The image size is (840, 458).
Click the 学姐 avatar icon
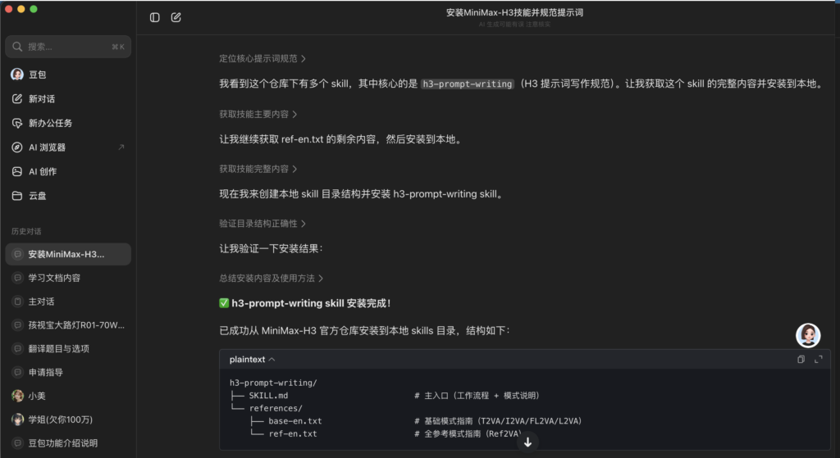tap(18, 419)
